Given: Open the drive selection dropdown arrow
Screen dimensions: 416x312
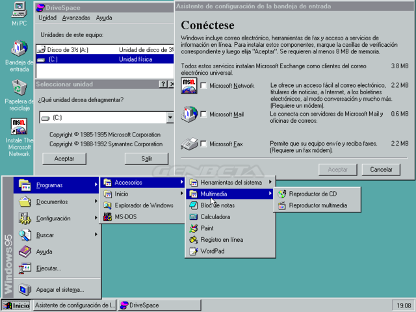Looking at the screenshot, I should click(170, 117).
